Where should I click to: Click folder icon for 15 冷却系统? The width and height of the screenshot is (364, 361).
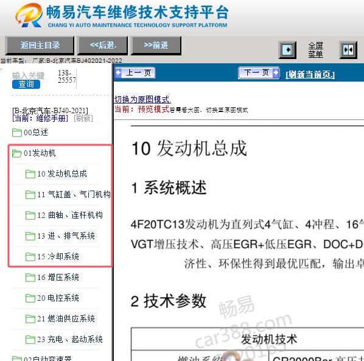coord(30,256)
